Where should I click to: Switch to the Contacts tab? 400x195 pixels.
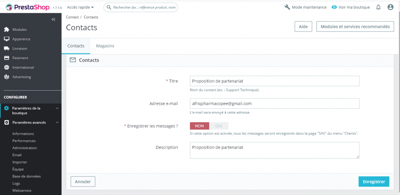76,46
